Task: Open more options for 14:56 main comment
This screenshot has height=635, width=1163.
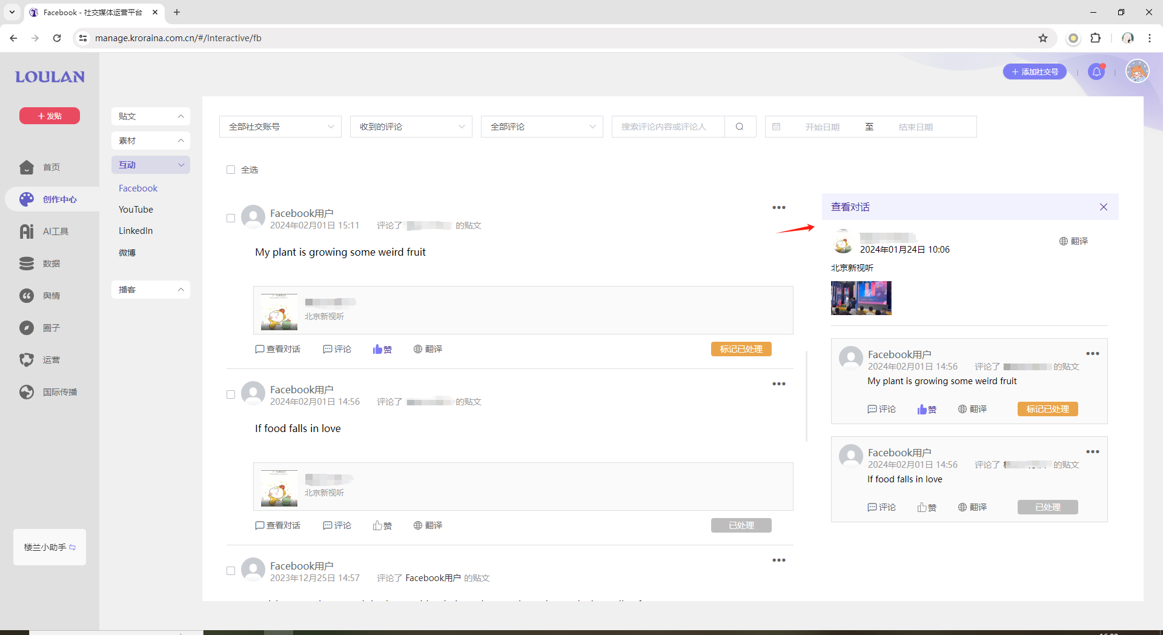Action: [779, 384]
